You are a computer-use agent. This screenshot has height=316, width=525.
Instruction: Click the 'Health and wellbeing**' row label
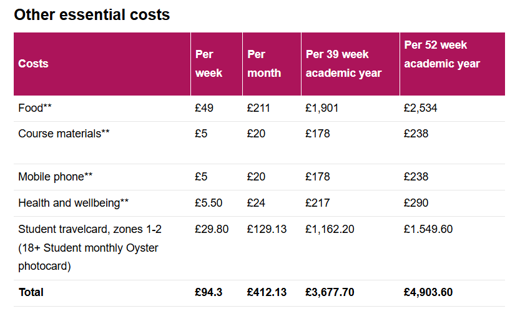73,203
